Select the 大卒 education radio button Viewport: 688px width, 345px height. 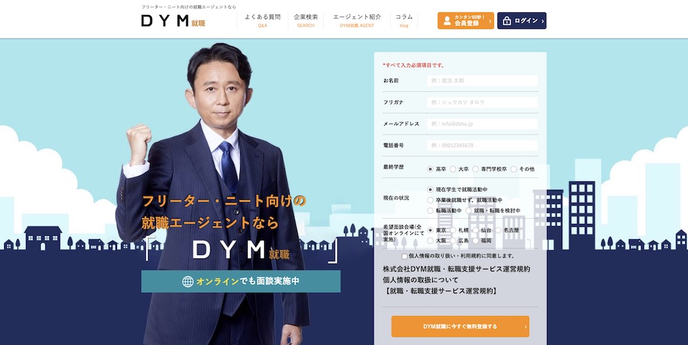pyautogui.click(x=453, y=169)
